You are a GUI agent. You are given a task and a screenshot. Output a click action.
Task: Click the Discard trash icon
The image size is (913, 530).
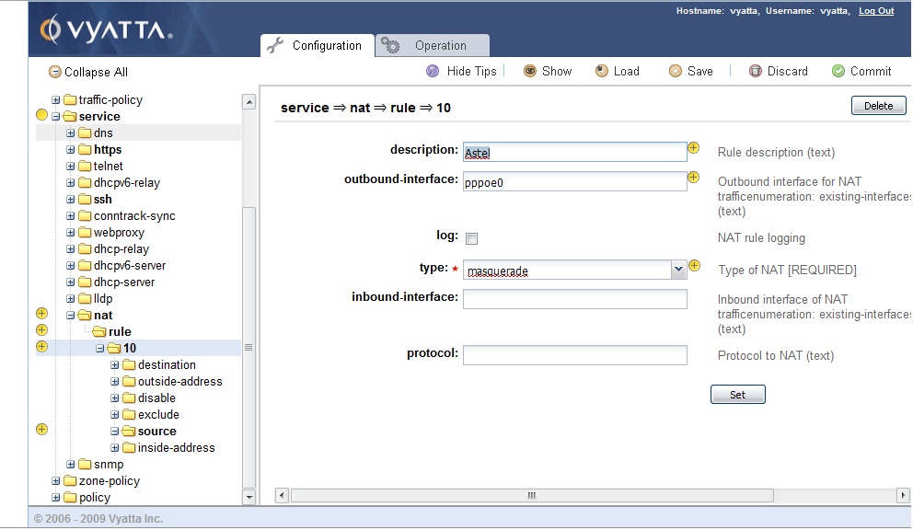[x=756, y=71]
